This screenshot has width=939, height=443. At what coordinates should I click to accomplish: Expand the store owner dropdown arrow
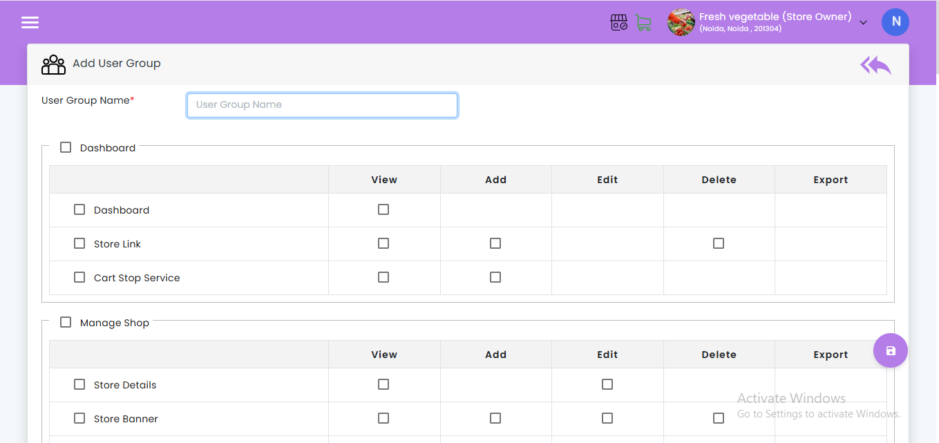point(863,23)
